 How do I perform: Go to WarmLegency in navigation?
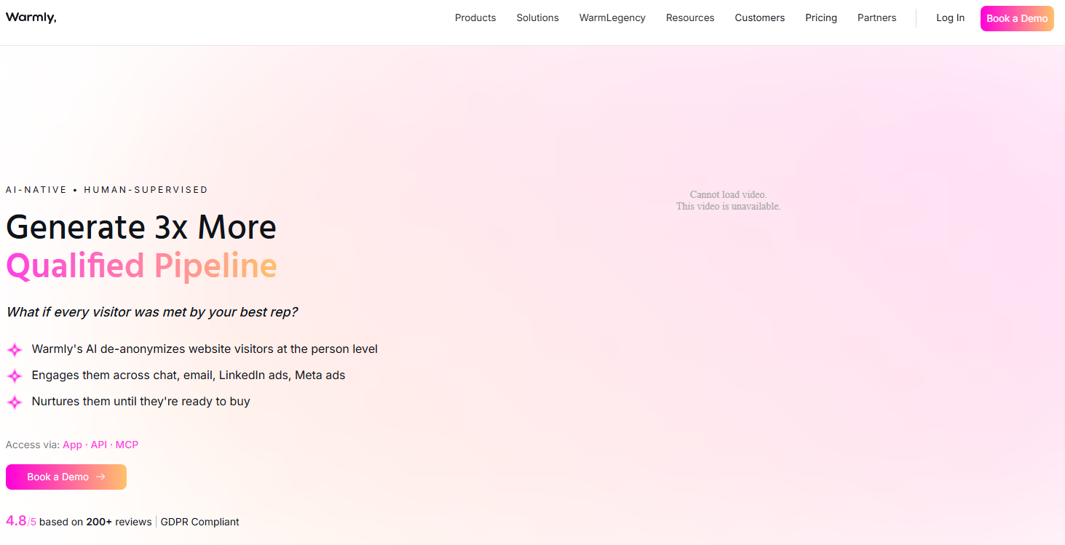click(612, 17)
